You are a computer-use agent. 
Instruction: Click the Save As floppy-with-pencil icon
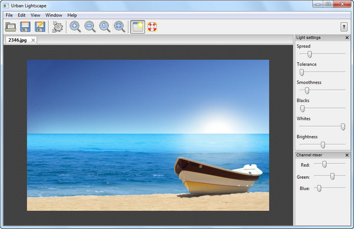[40, 27]
